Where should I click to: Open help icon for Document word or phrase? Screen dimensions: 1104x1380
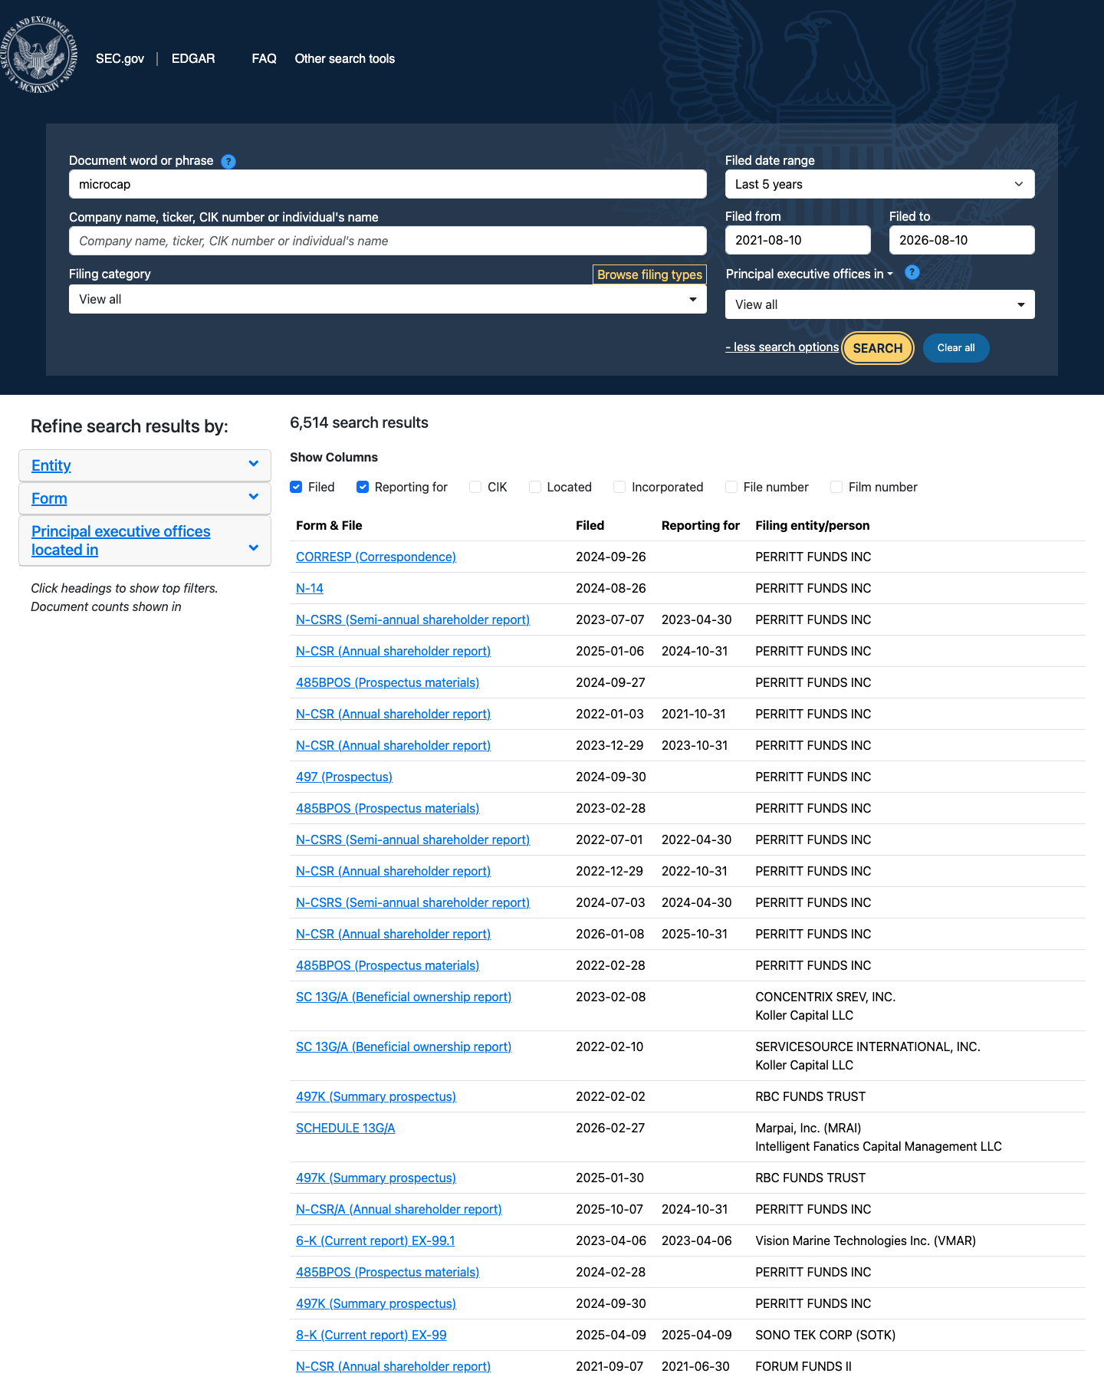(x=228, y=162)
